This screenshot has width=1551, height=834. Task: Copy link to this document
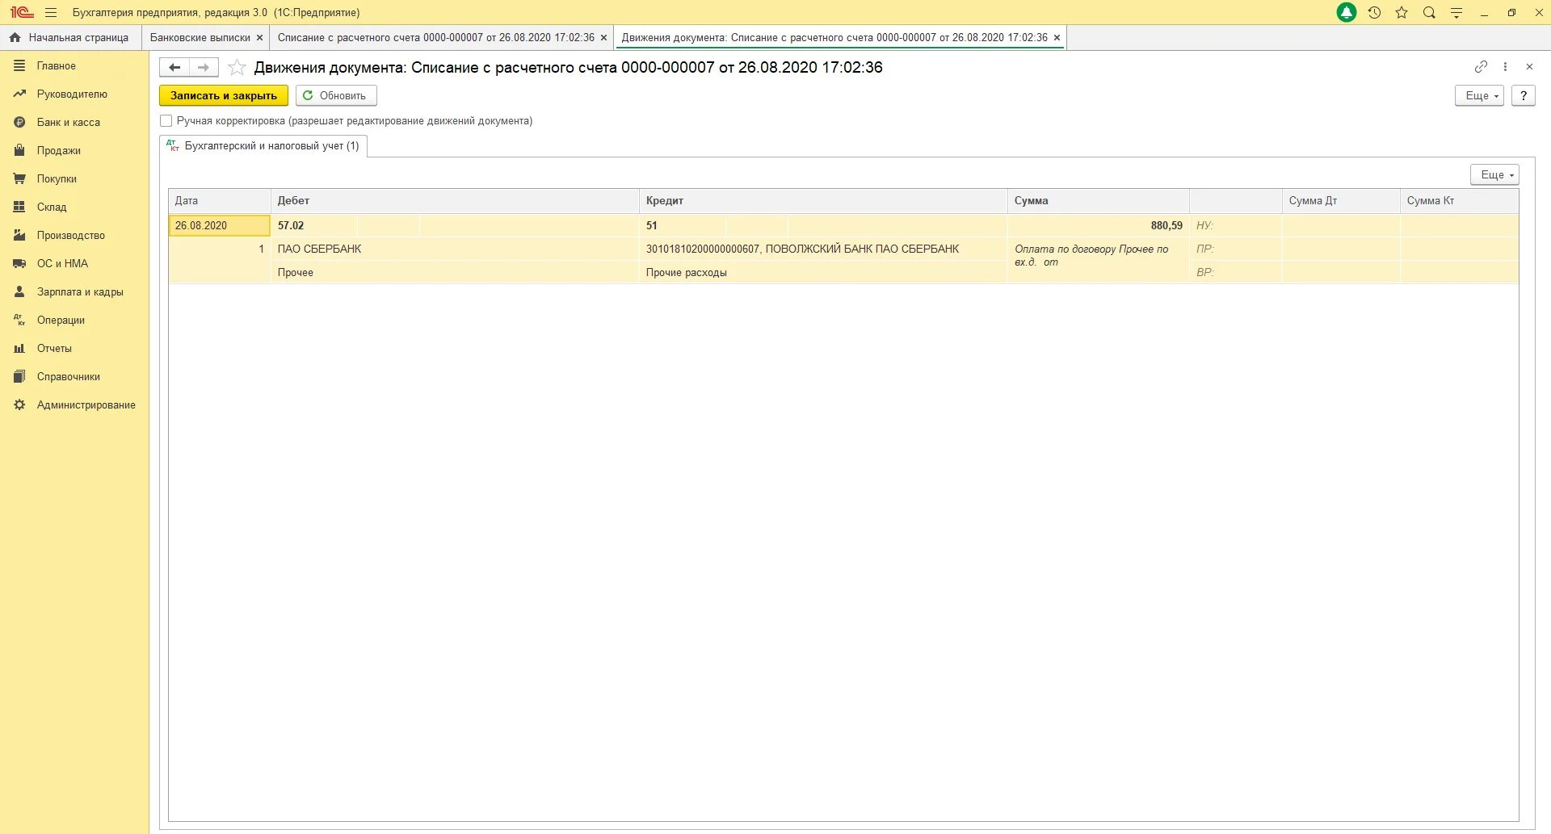(x=1481, y=67)
